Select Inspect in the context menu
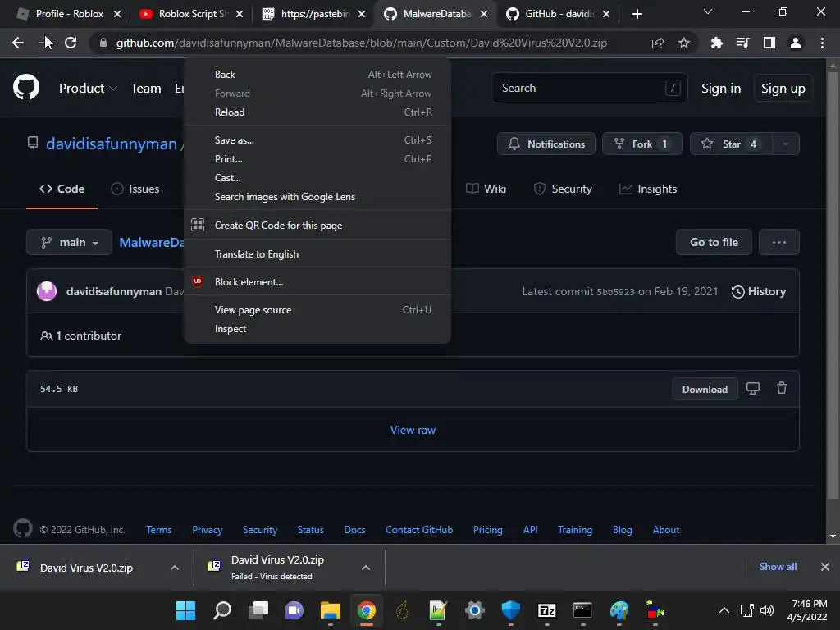Viewport: 840px width, 630px height. (317, 329)
